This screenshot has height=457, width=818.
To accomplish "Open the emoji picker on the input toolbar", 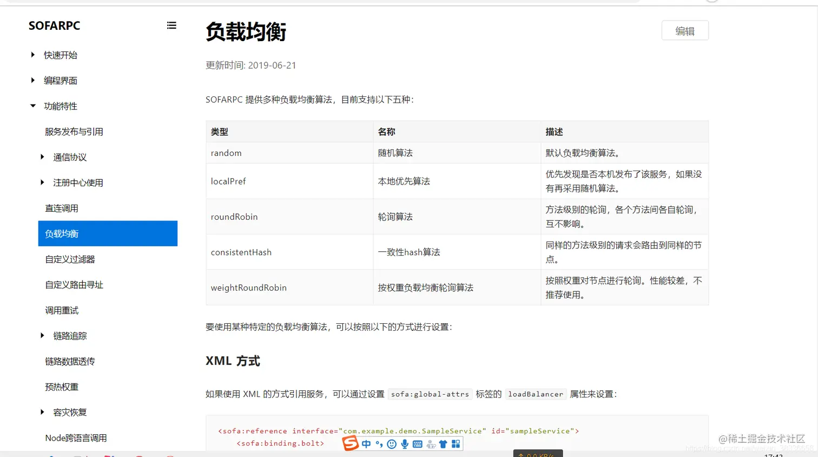I will [x=391, y=443].
